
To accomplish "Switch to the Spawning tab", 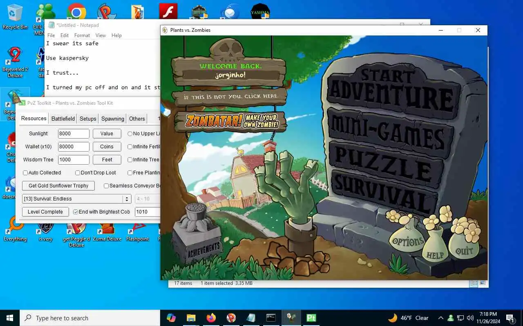I will (x=113, y=119).
